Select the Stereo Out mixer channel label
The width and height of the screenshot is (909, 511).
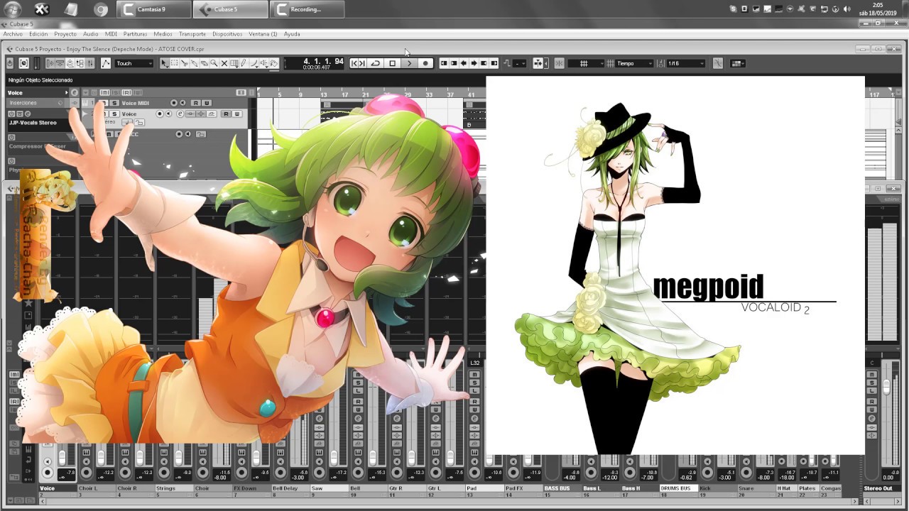coord(881,488)
